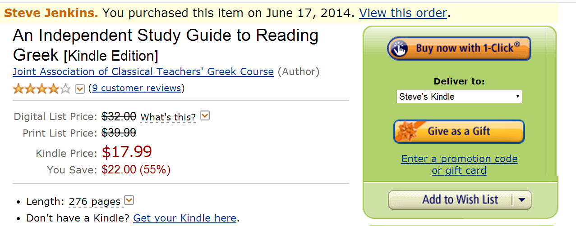This screenshot has width=576, height=226.
Task: Read the 9 customer reviews
Action: click(x=137, y=88)
